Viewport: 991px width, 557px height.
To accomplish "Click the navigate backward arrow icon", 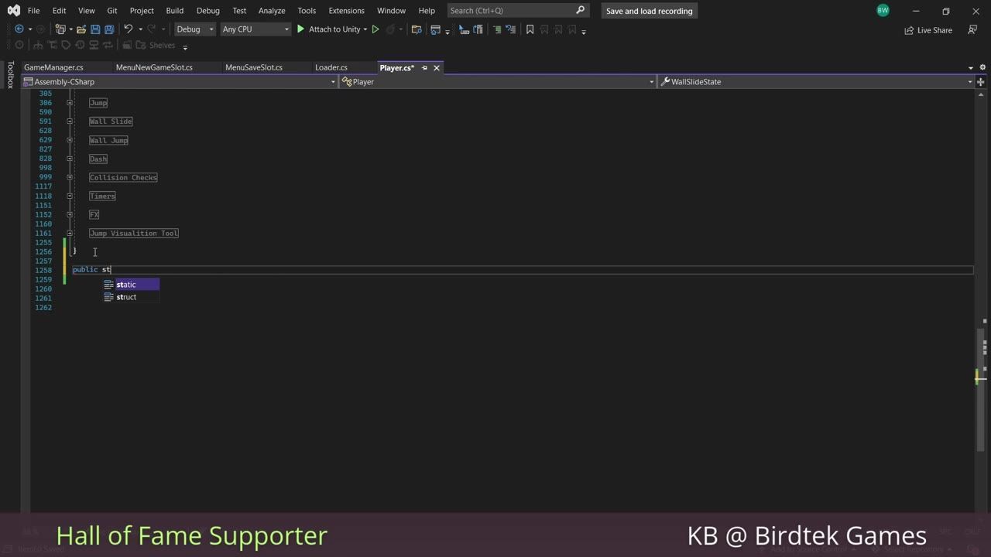I will [19, 29].
